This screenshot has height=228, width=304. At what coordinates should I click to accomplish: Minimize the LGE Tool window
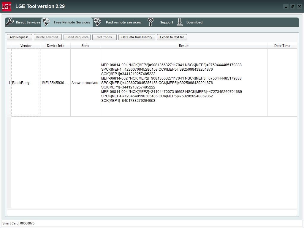[x=286, y=7]
